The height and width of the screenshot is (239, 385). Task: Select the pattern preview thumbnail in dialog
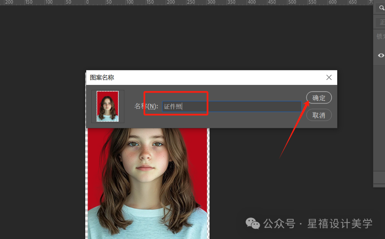coord(108,106)
